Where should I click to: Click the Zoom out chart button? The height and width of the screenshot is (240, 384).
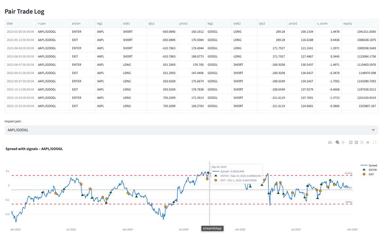coord(356,142)
